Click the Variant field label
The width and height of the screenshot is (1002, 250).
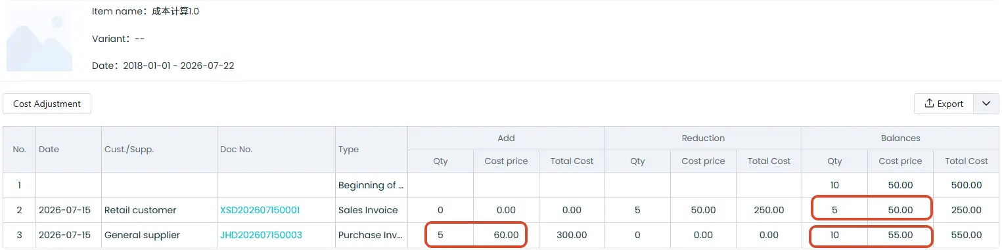click(111, 39)
